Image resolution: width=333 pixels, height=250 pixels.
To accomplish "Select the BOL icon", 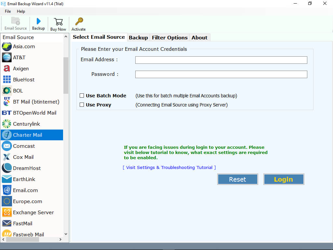I will (x=7, y=91).
